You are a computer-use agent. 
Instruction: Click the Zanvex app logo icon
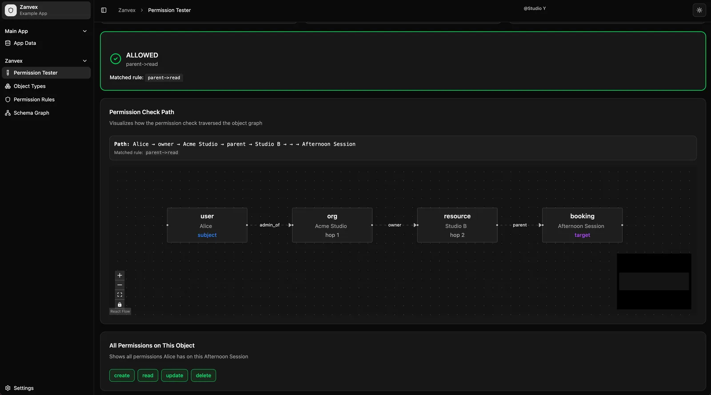pyautogui.click(x=11, y=10)
